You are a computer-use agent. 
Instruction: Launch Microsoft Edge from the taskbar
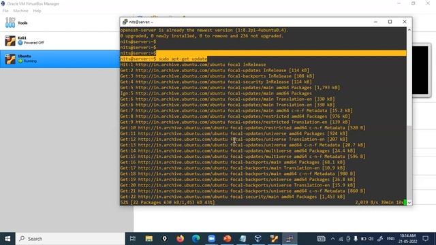196,239
